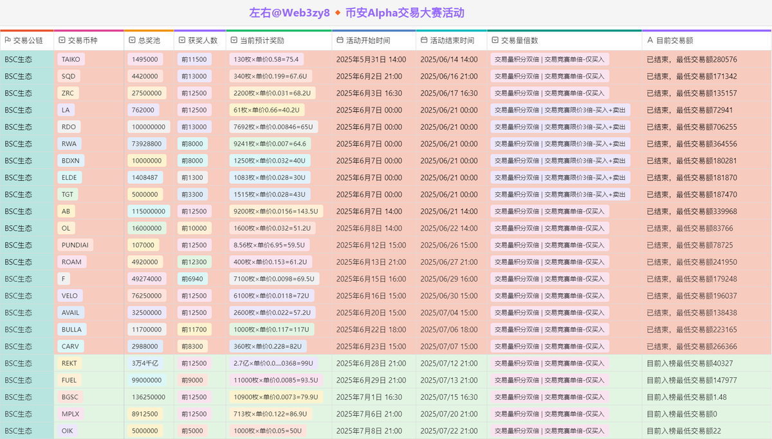Select the CARV token tag
This screenshot has height=439, width=772.
[x=70, y=346]
